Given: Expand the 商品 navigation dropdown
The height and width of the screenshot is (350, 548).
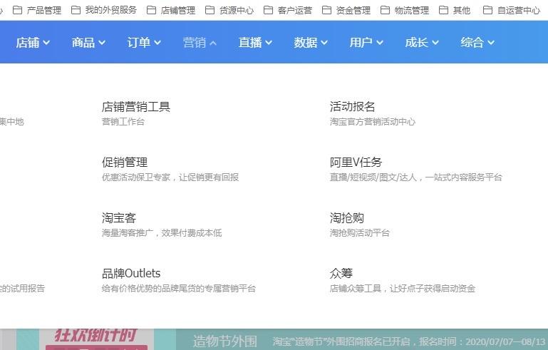Looking at the screenshot, I should tap(88, 43).
